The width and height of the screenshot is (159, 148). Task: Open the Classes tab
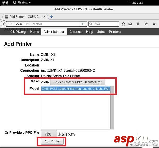coord(75,32)
